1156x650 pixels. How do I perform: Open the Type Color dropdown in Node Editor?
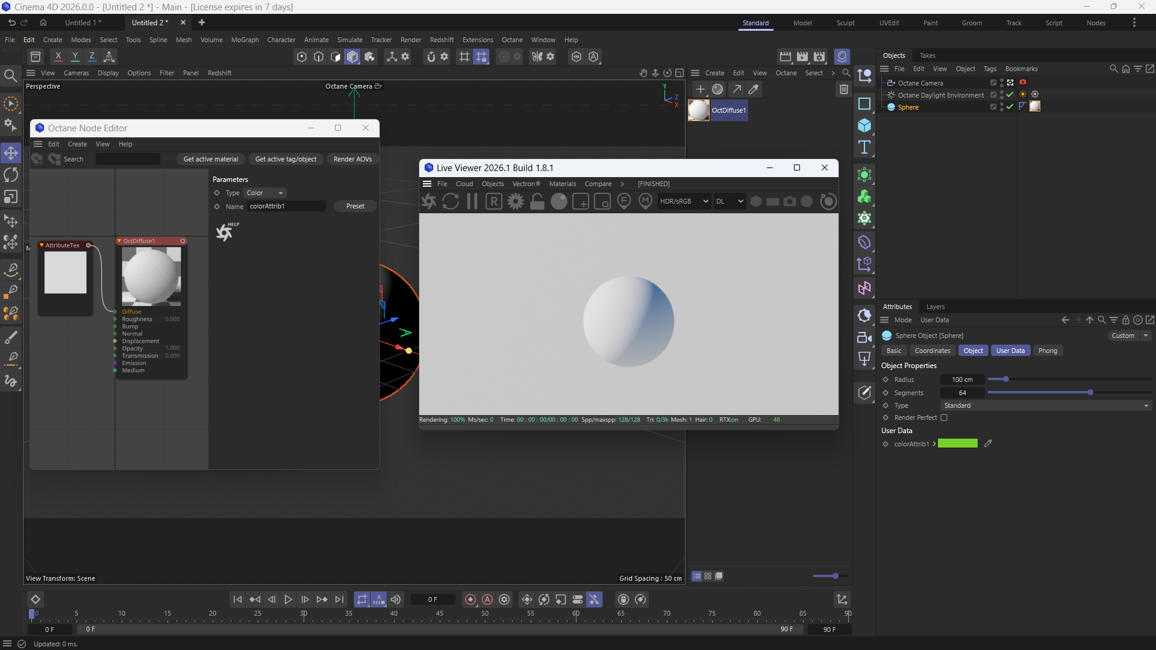265,193
